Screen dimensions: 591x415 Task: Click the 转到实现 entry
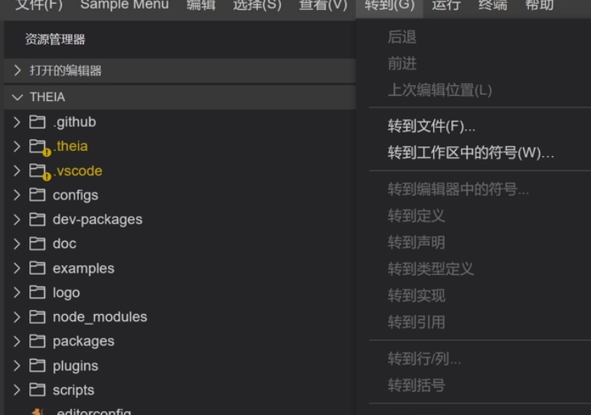(x=416, y=296)
